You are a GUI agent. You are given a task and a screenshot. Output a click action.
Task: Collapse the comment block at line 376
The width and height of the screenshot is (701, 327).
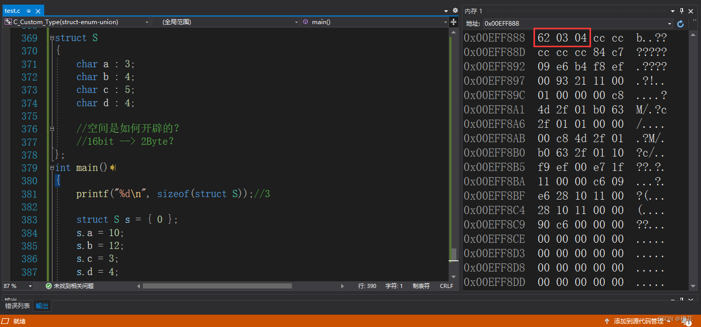[x=52, y=129]
